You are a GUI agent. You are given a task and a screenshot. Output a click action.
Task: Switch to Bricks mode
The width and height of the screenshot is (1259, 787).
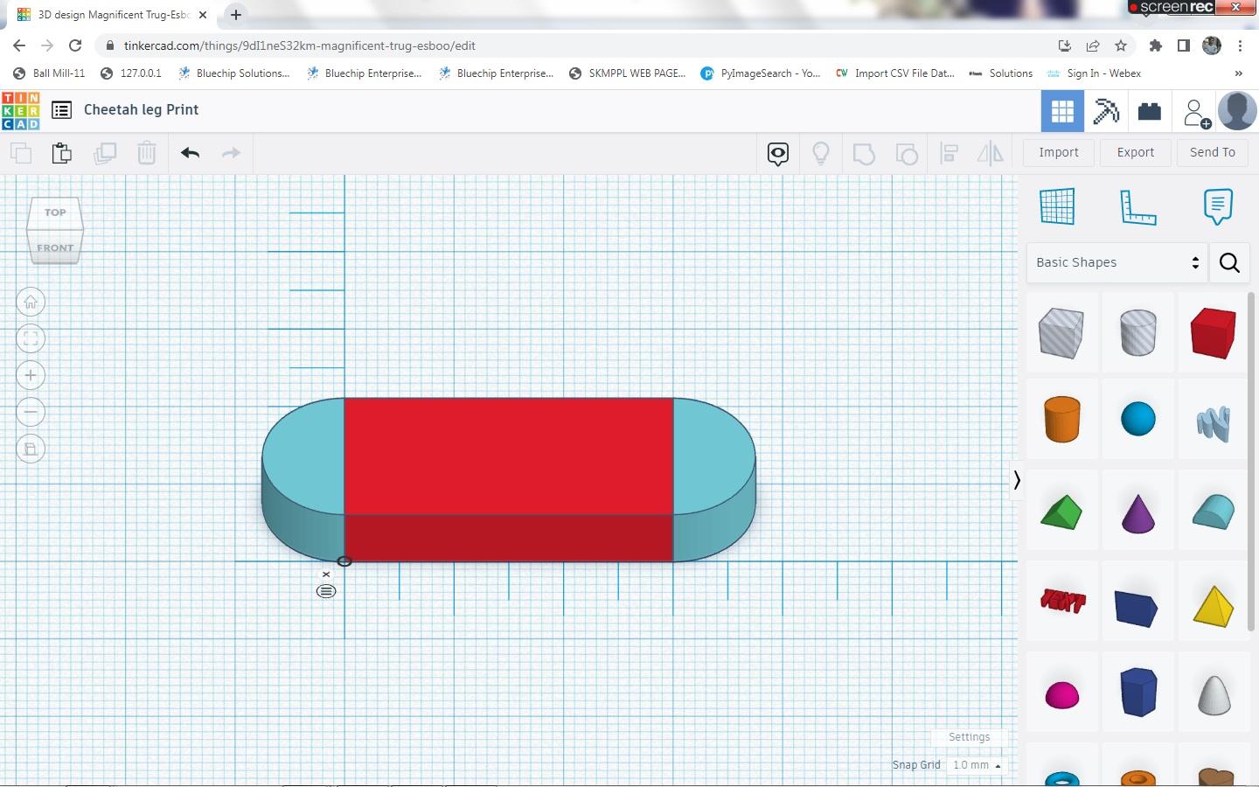click(x=1150, y=111)
